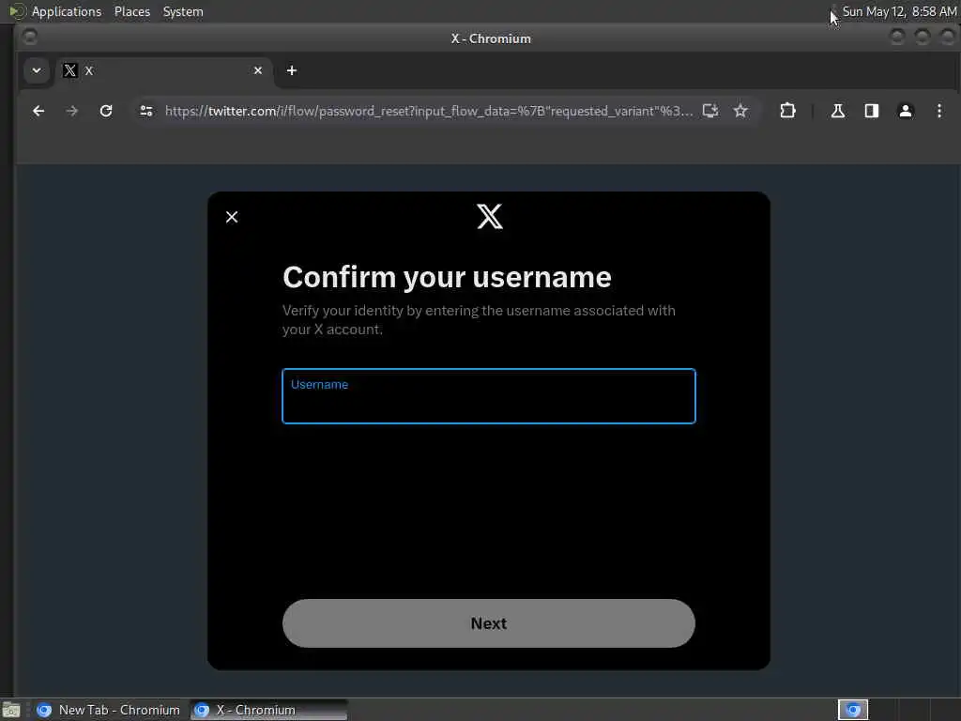Close the X tab
Screen dimensions: 961x721
tap(258, 70)
